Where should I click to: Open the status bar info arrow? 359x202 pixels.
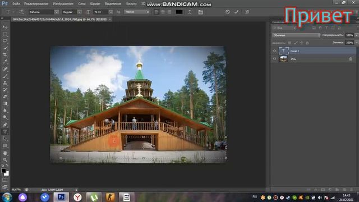point(76,190)
